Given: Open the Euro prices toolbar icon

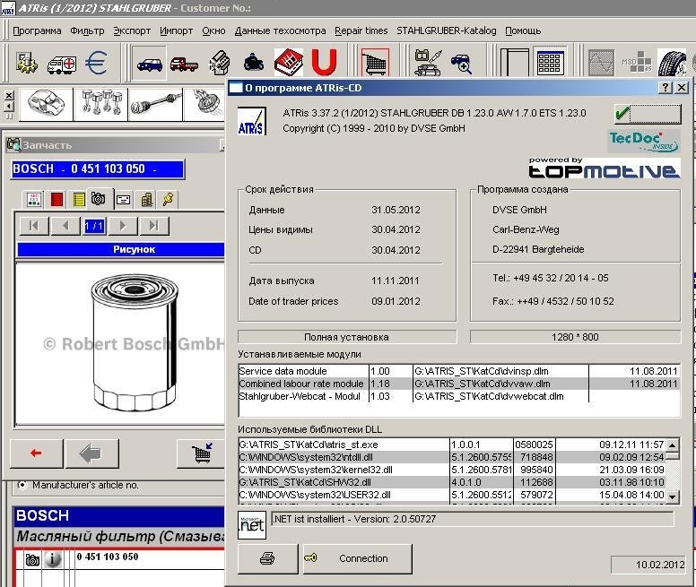Looking at the screenshot, I should pyautogui.click(x=96, y=63).
